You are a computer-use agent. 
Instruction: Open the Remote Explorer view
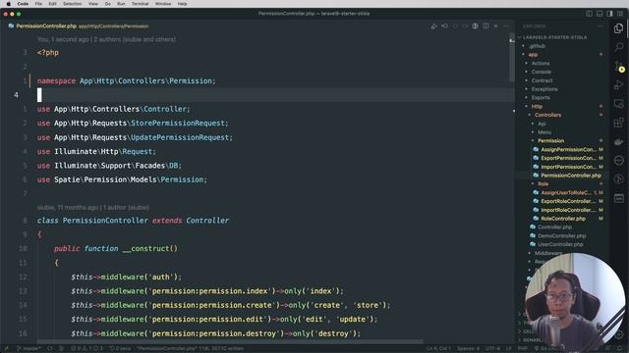[618, 104]
